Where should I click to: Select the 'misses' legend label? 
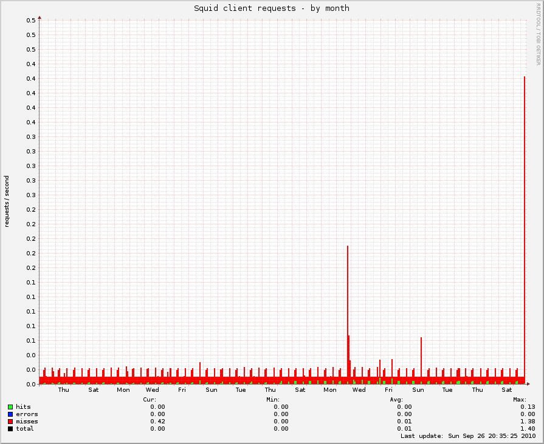[x=27, y=422]
